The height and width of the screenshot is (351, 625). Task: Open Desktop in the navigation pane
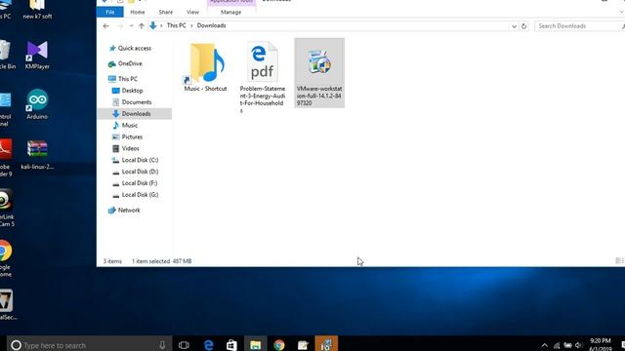[x=132, y=91]
